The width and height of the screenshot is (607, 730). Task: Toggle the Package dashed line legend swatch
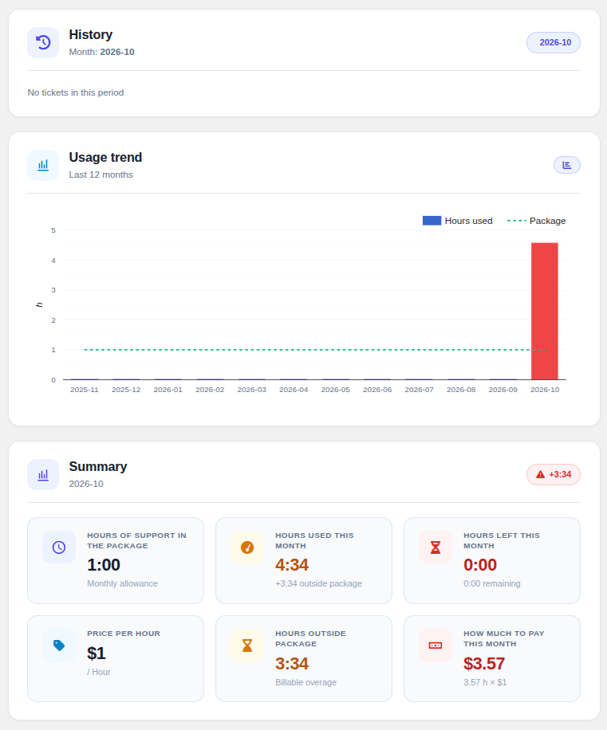coord(517,221)
